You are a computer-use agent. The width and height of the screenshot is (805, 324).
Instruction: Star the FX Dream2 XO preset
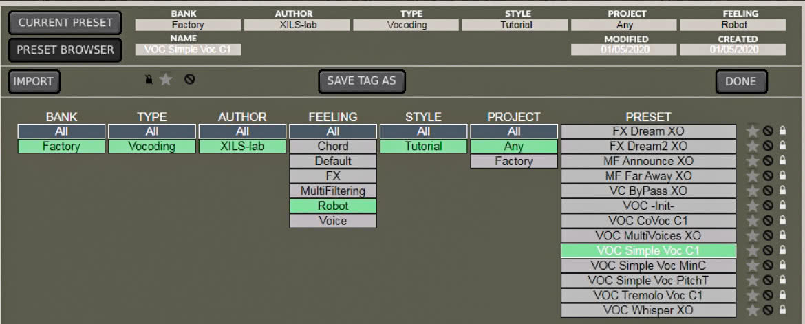pos(753,147)
